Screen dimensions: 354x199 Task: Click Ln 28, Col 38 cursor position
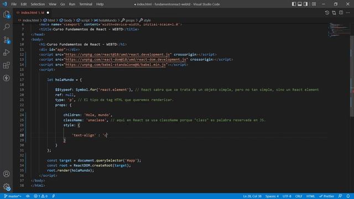point(252,196)
